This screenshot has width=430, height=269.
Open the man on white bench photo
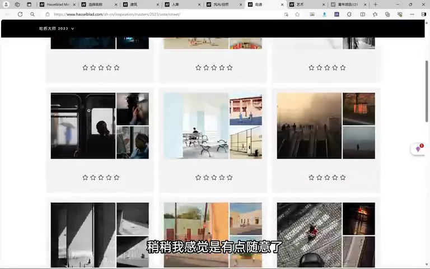coord(196,126)
